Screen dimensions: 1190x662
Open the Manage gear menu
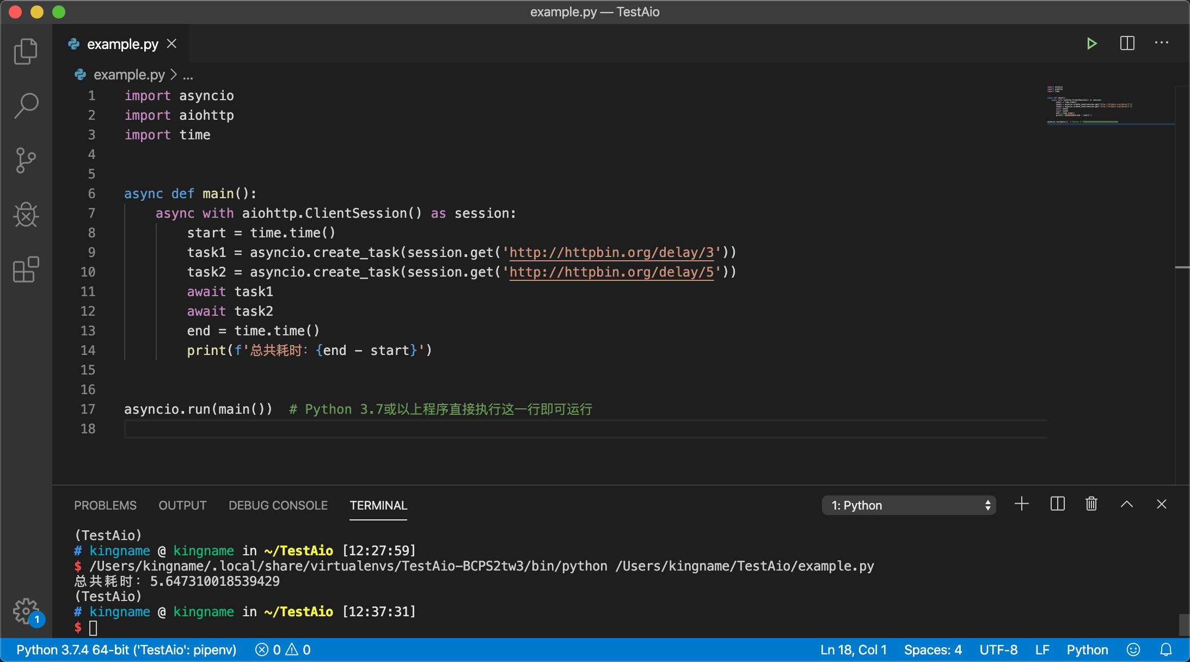tap(26, 611)
